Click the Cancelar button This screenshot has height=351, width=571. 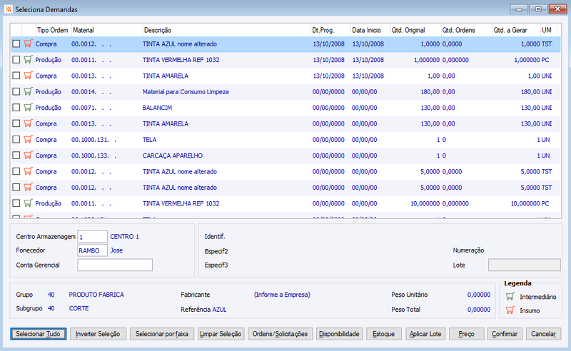coord(543,334)
